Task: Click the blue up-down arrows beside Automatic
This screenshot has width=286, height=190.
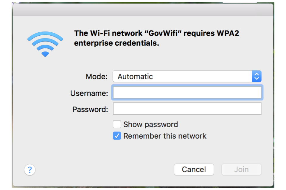Action: pyautogui.click(x=257, y=76)
